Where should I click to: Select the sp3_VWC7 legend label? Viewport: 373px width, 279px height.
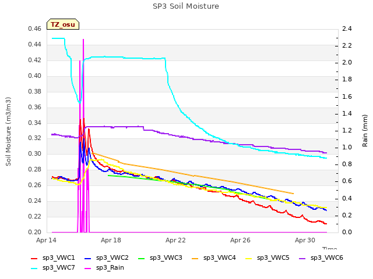(58, 268)
